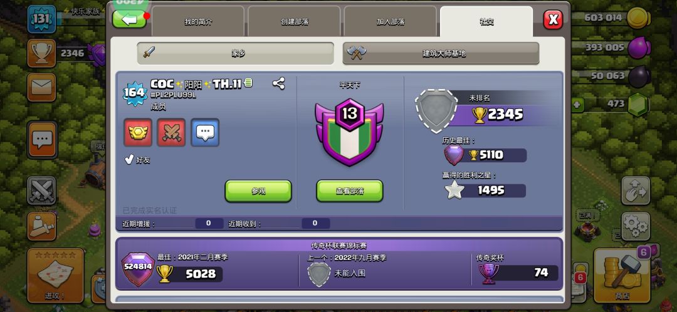Switch to the 创建部落 tab
Image resolution: width=677 pixels, height=312 pixels.
[295, 21]
